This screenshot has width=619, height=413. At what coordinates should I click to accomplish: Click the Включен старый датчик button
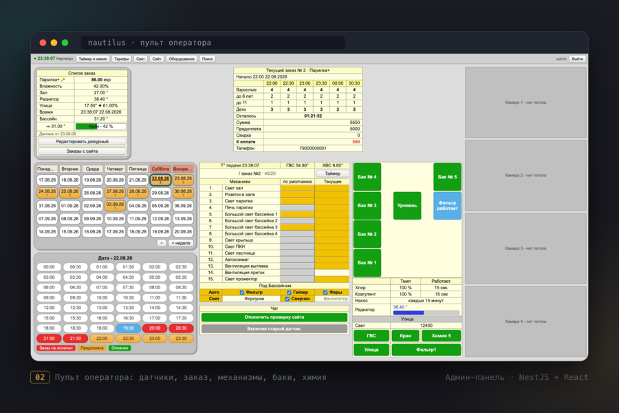coord(274,329)
